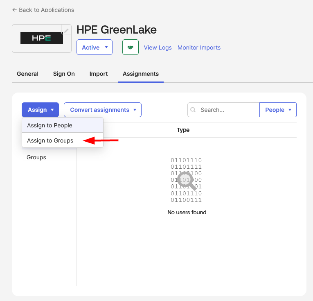313x301 pixels.
Task: Click the magnifier icon in the search box
Action: coord(193,110)
